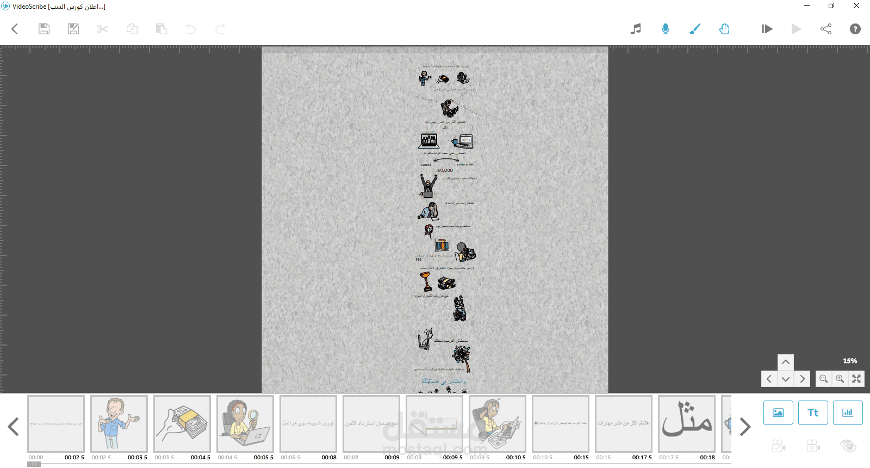870x468 pixels.
Task: Select the hand holding money thumbnail
Action: [182, 424]
